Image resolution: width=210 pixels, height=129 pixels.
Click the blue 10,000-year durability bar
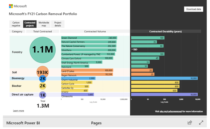[x=164, y=78]
